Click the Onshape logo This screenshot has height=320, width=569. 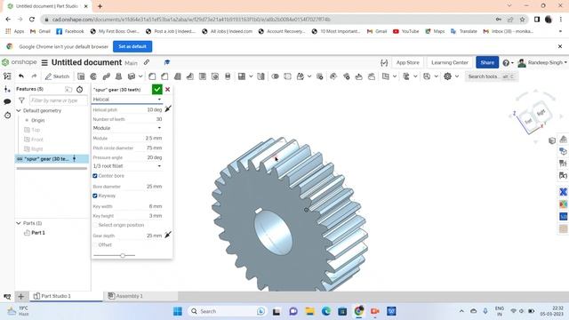tap(20, 62)
